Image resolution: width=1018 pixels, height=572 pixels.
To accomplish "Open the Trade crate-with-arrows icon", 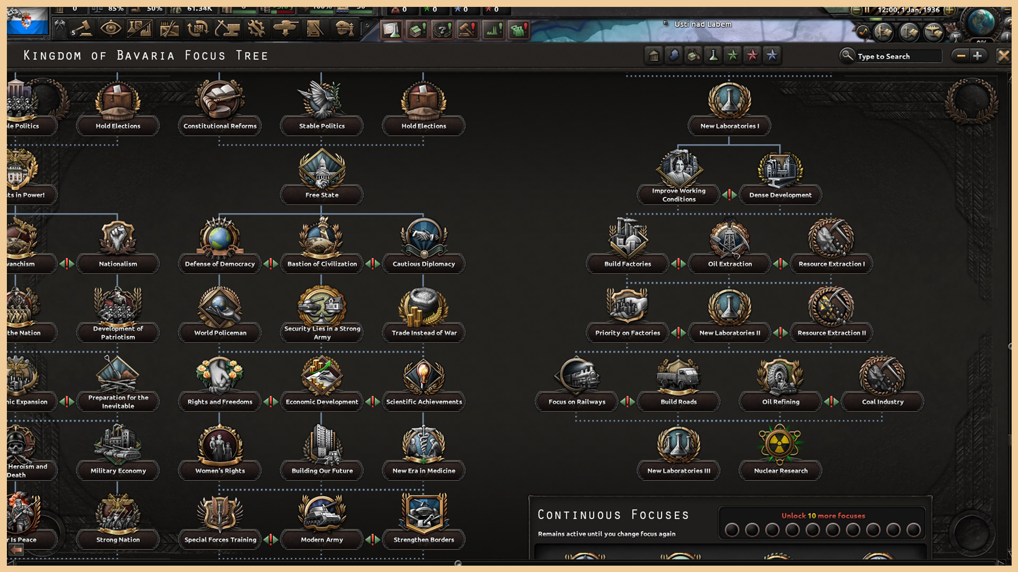I will click(x=198, y=29).
